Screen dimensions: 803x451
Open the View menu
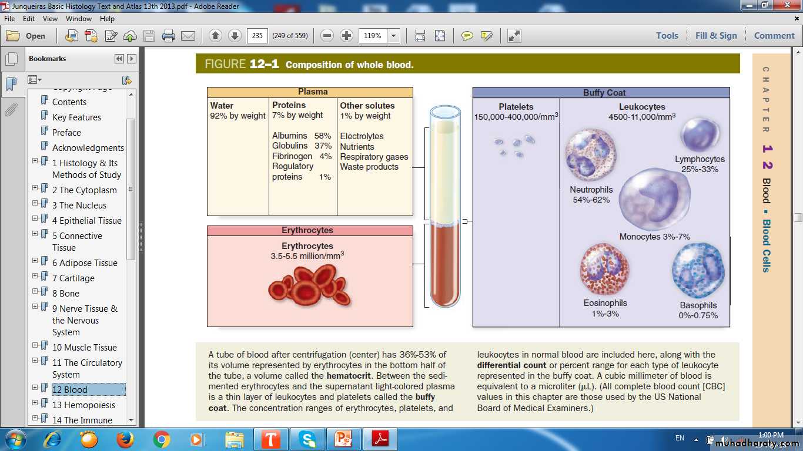[x=50, y=19]
